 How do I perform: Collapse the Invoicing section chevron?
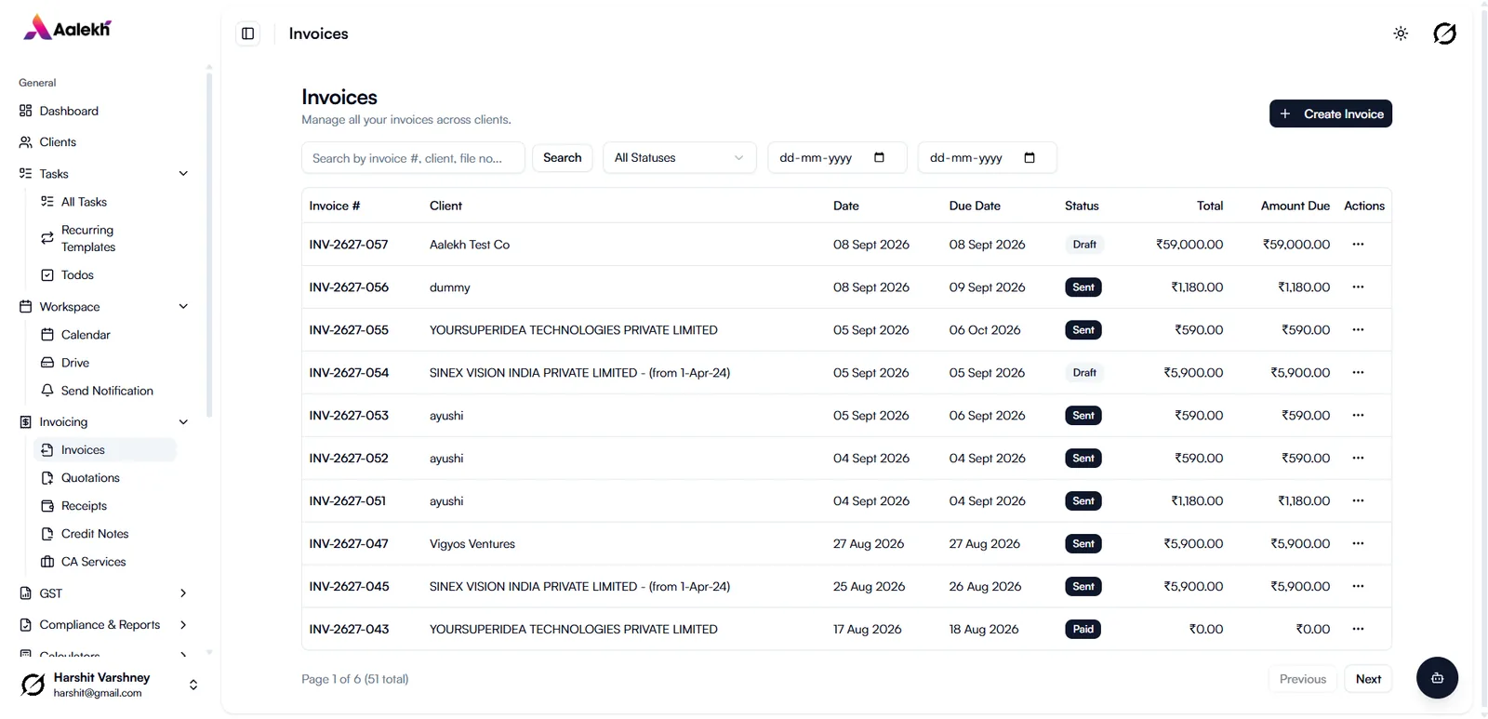[183, 422]
